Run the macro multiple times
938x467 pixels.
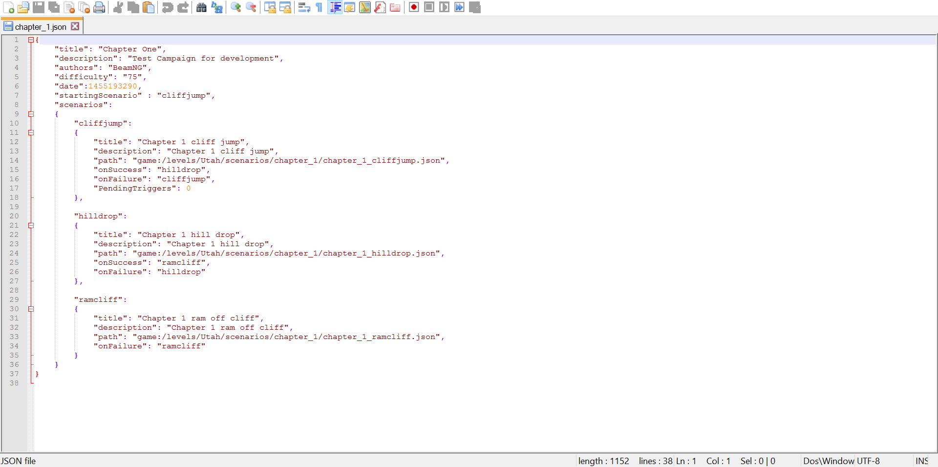coord(459,7)
